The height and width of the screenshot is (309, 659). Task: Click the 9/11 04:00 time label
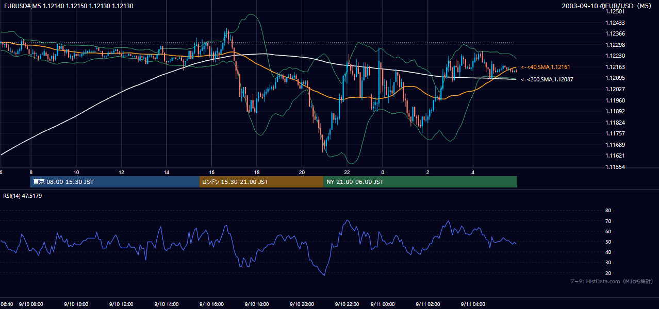[x=472, y=304]
